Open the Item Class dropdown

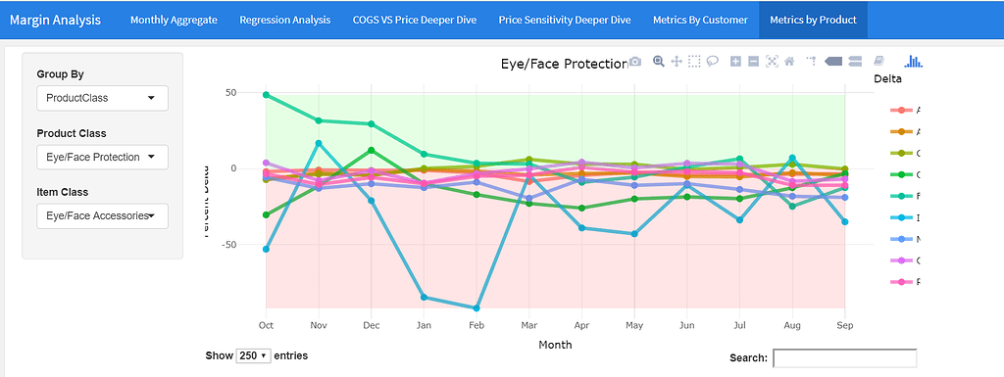click(102, 216)
